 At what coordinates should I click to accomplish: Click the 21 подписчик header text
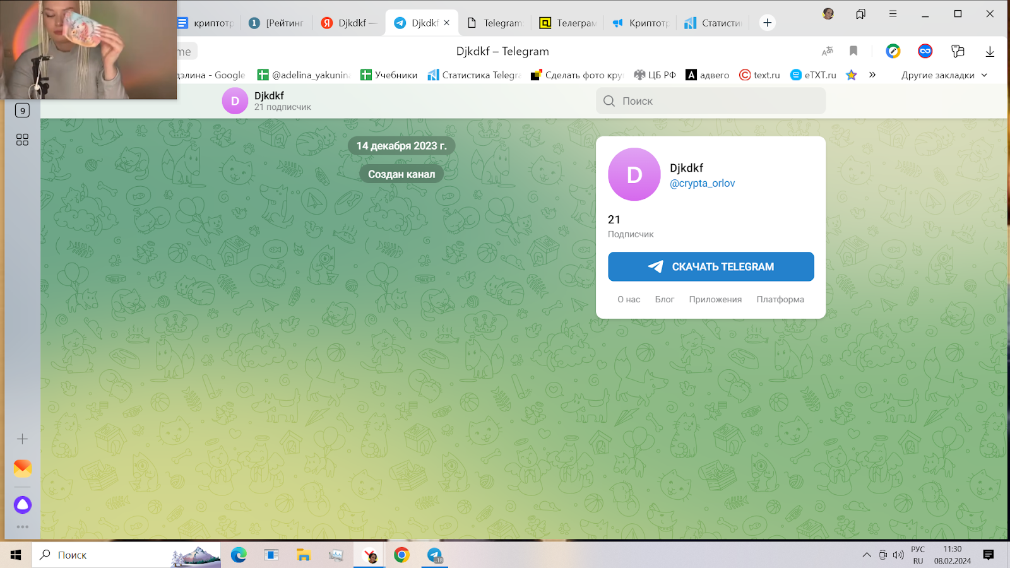click(x=283, y=107)
